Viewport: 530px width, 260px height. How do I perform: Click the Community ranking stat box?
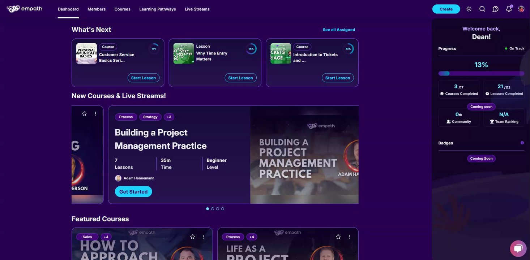click(459, 117)
